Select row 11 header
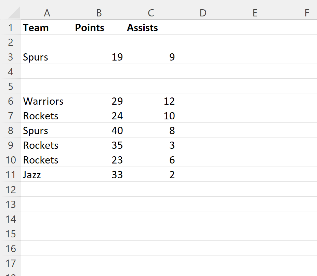 11,174
